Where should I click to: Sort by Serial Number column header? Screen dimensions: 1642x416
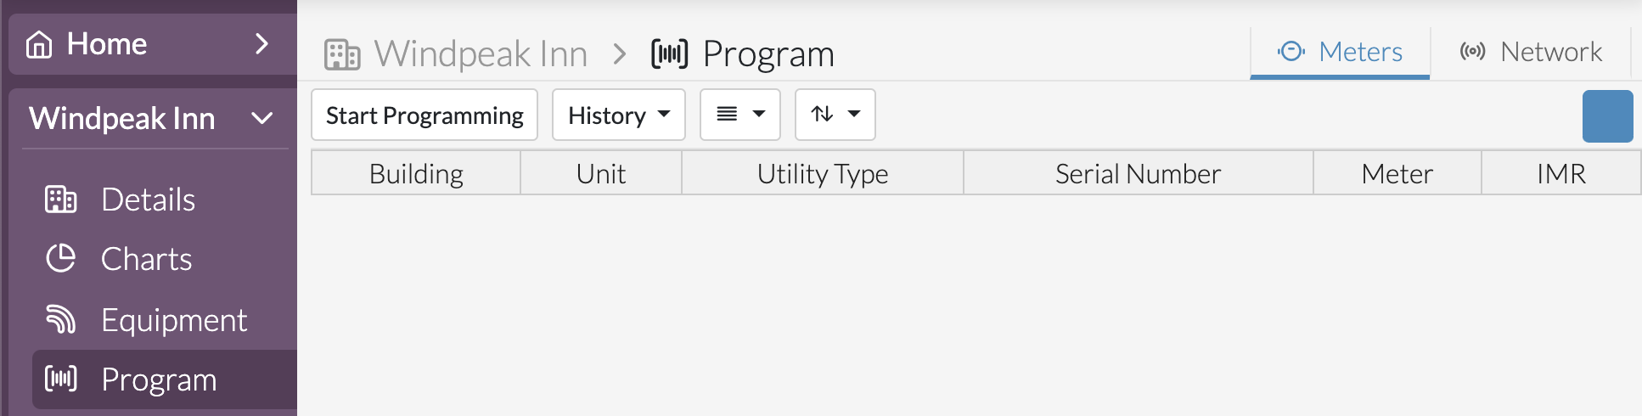[x=1138, y=173]
